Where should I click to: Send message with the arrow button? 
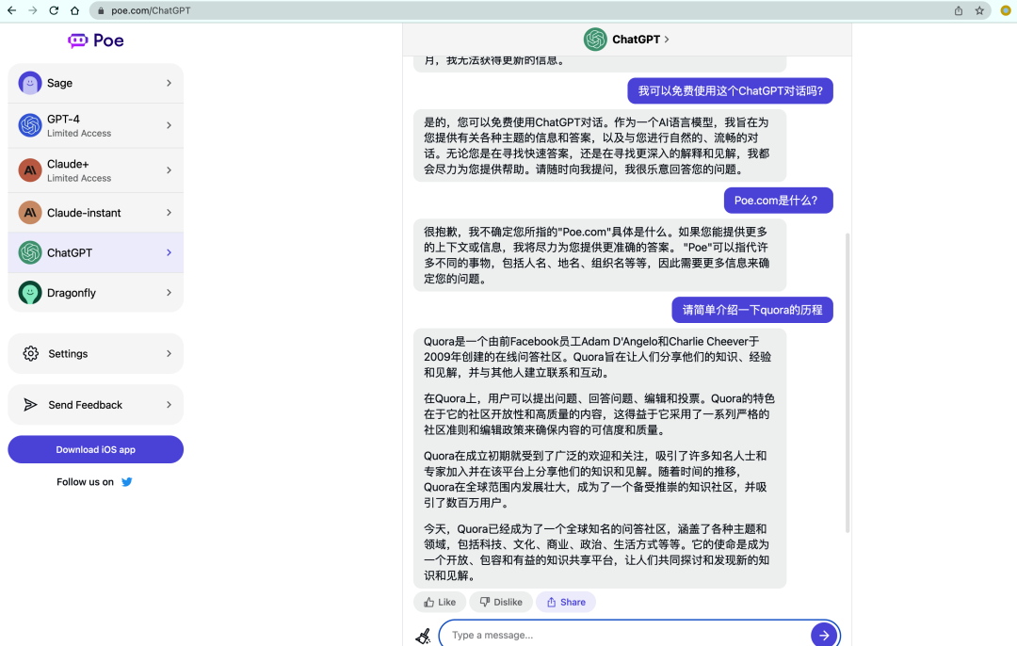824,635
